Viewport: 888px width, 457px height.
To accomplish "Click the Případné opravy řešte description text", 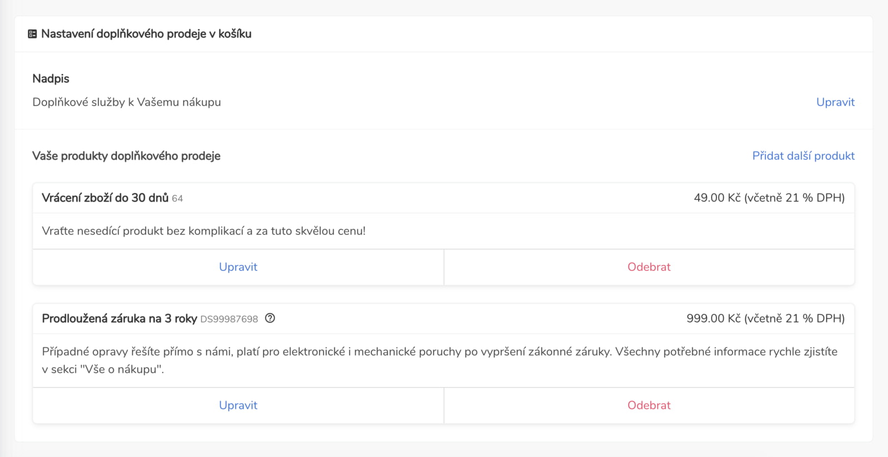I will click(x=440, y=360).
